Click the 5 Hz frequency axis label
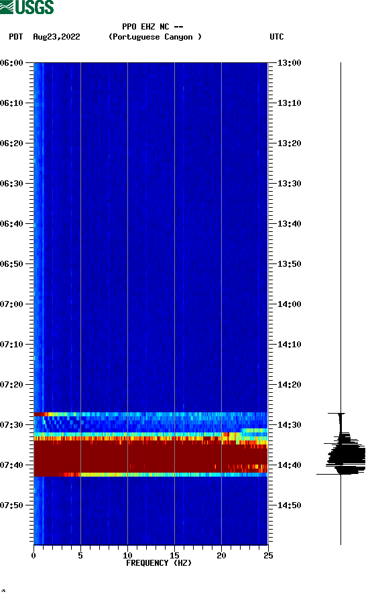 80,556
